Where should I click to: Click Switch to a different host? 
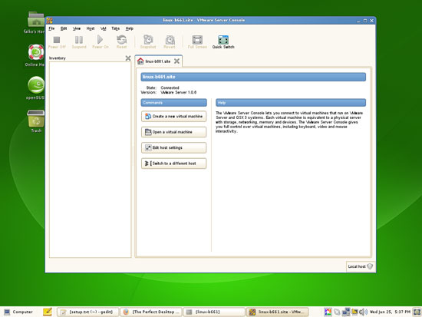(174, 163)
